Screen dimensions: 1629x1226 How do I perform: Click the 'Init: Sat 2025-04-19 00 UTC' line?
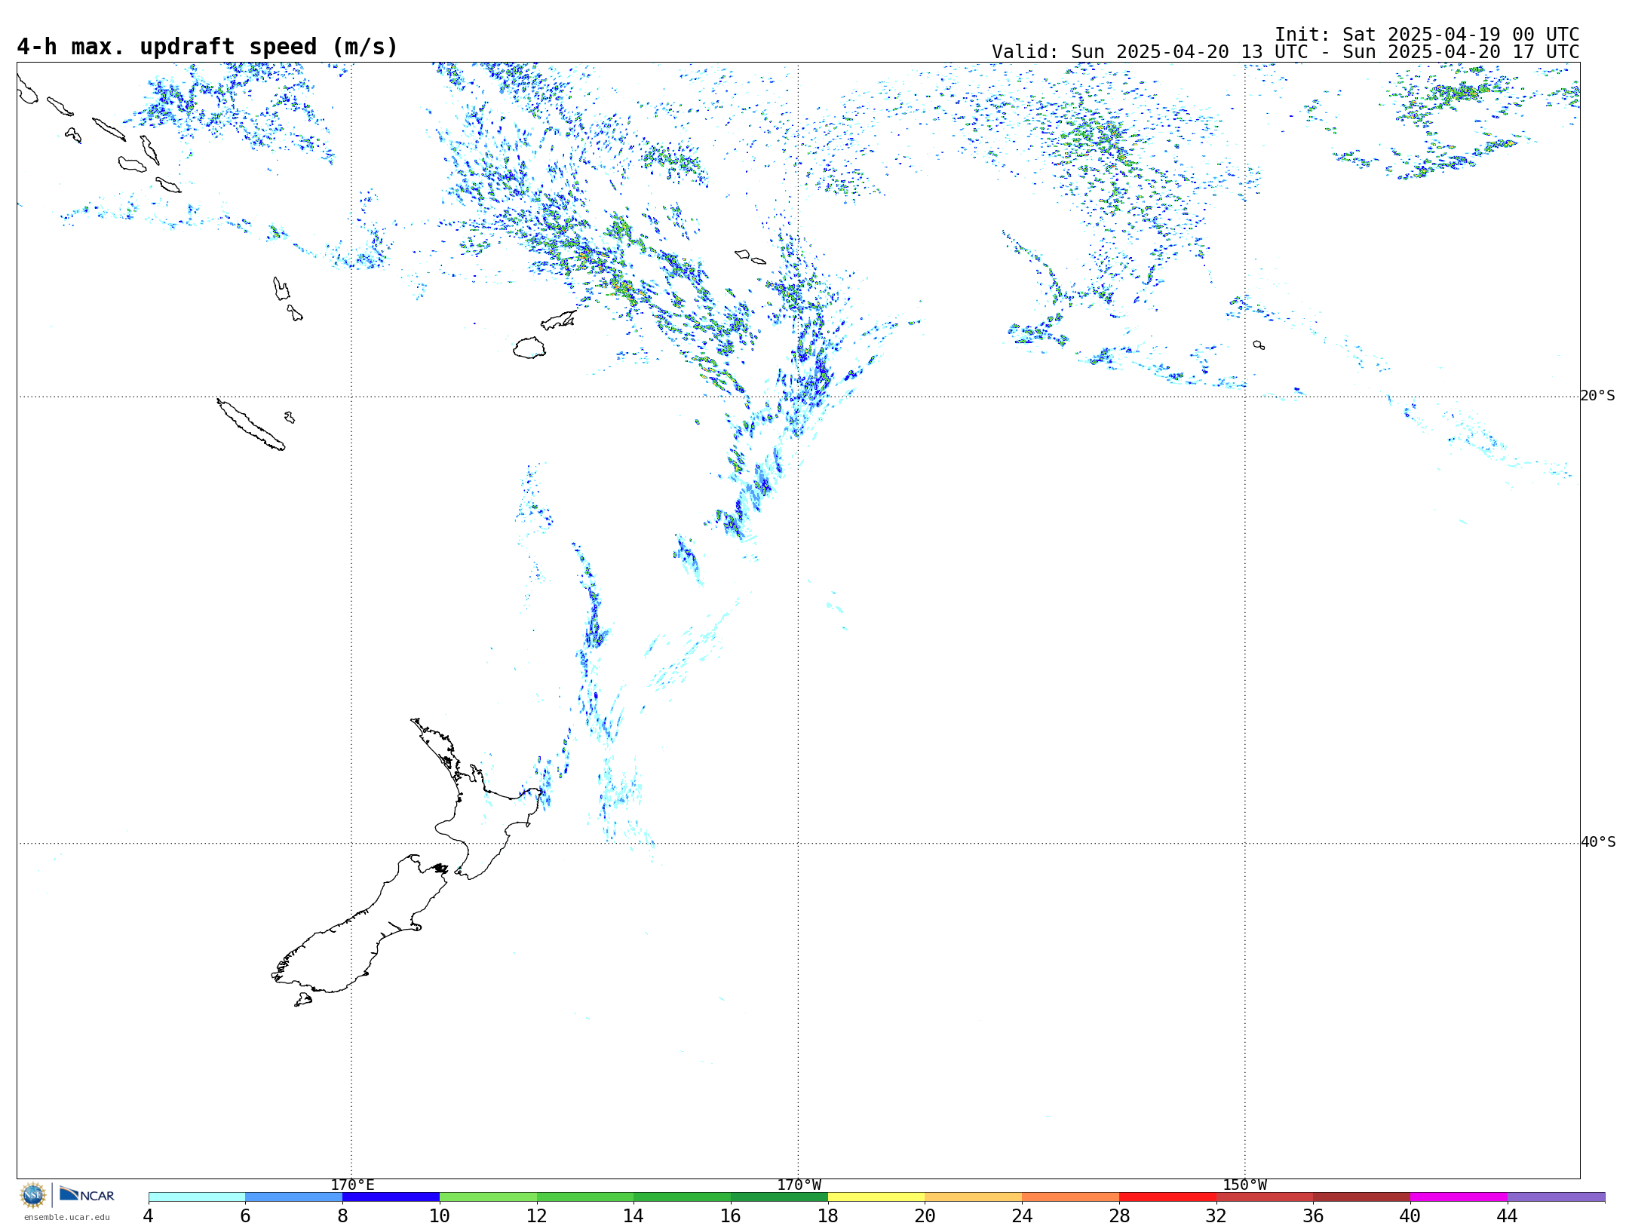(x=1427, y=35)
